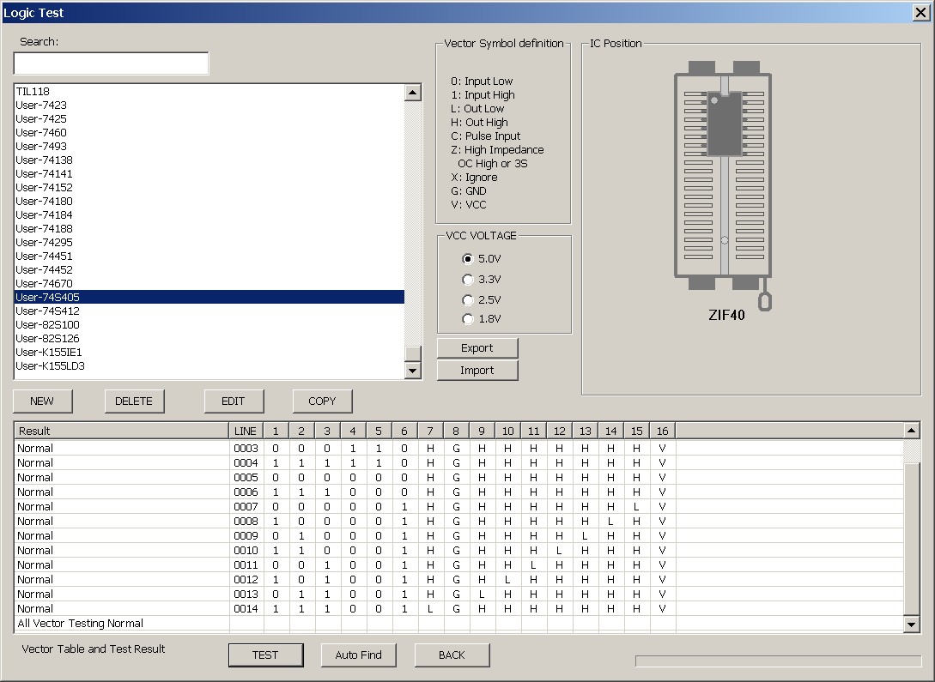Image resolution: width=935 pixels, height=682 pixels.
Task: Click the LINE column header
Action: (x=245, y=431)
